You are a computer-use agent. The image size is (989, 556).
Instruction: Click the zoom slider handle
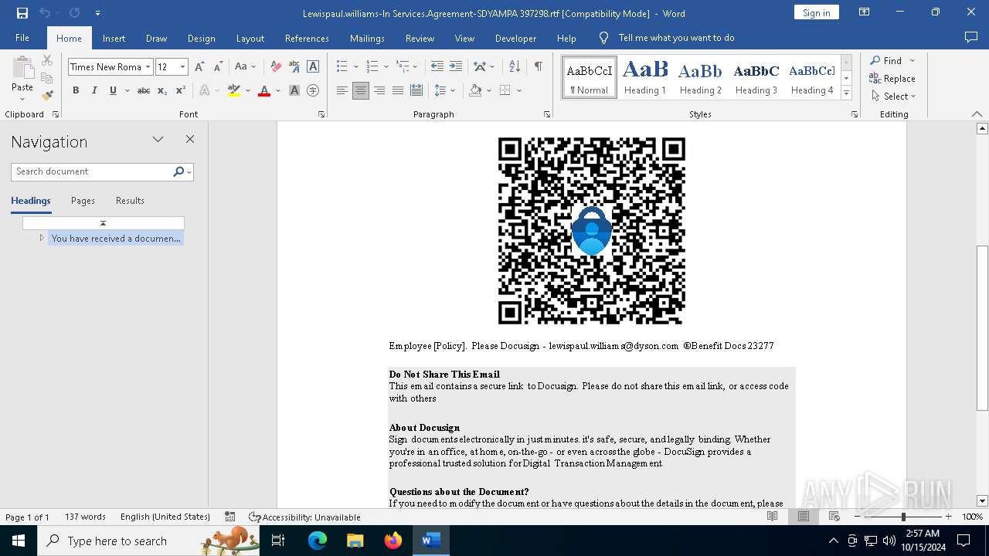coord(903,517)
